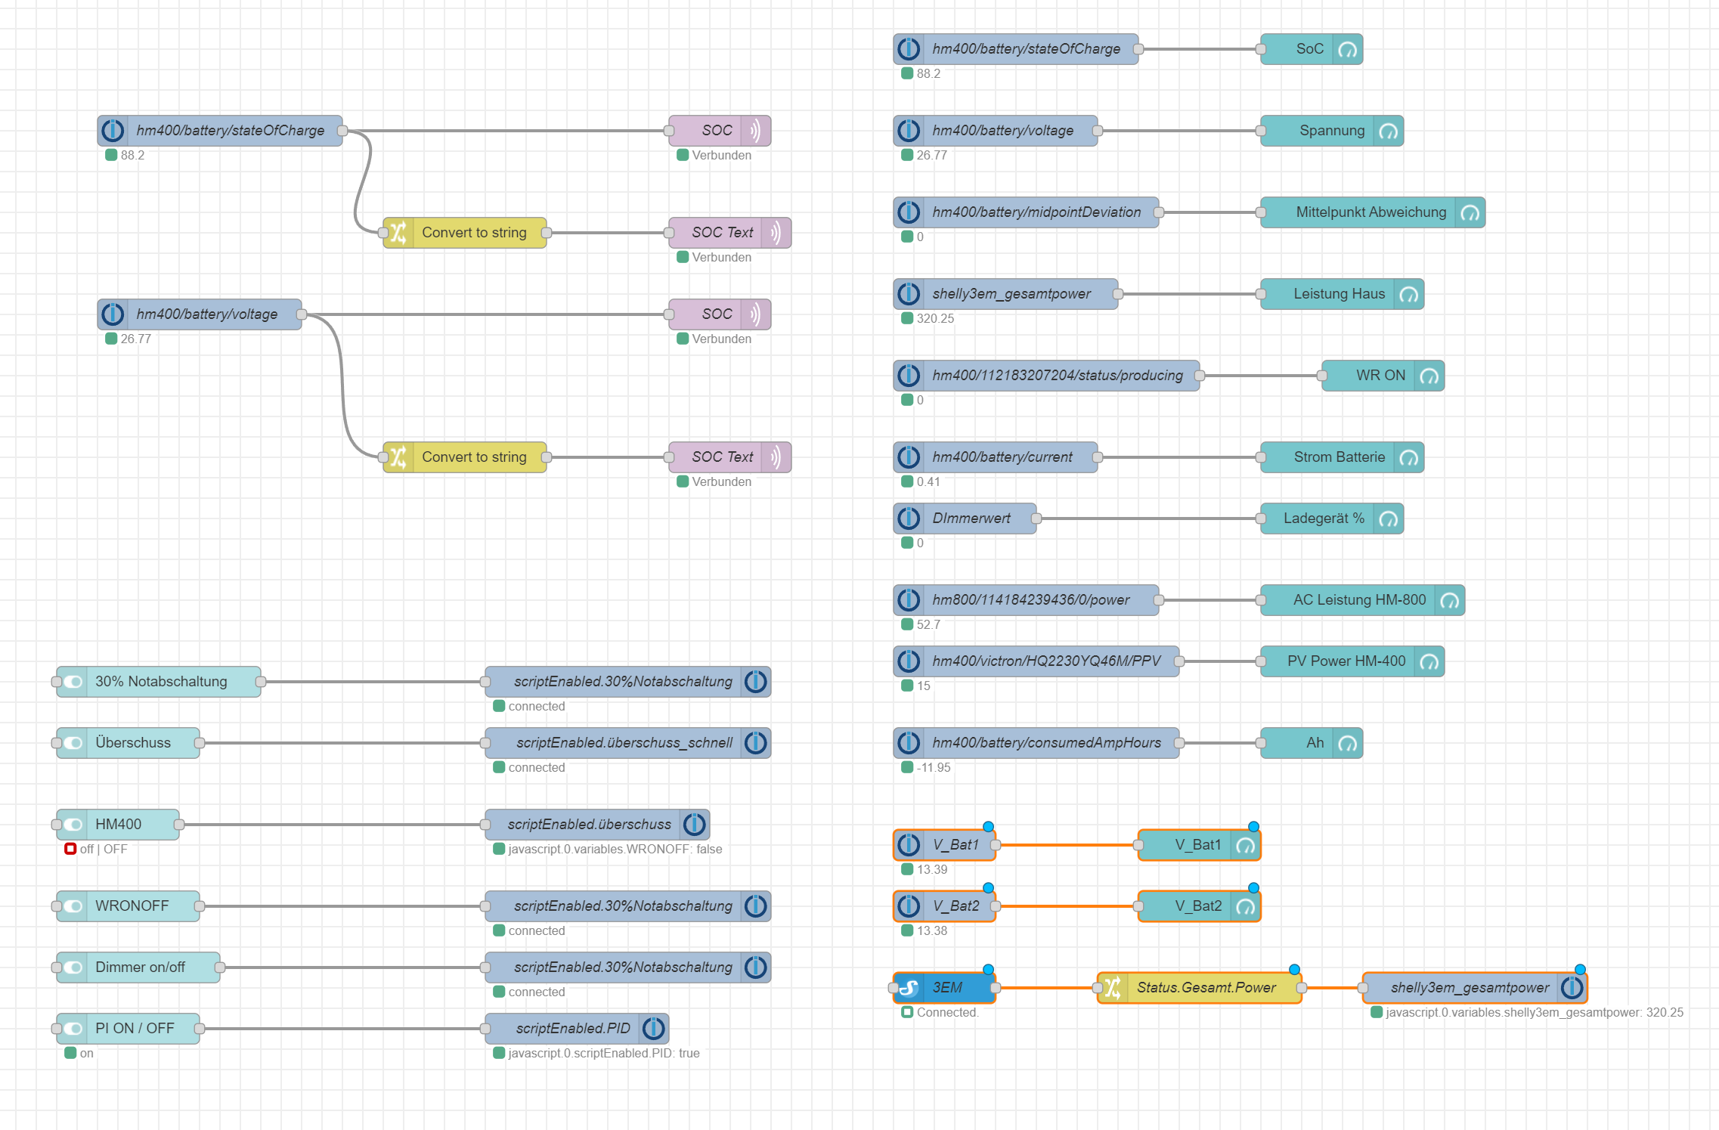Screen dimensions: 1719x1130
Task: Select the Leistung Haus gauge node
Action: point(1338,294)
